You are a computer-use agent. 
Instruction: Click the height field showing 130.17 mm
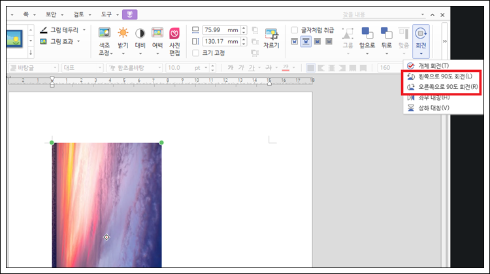click(221, 41)
